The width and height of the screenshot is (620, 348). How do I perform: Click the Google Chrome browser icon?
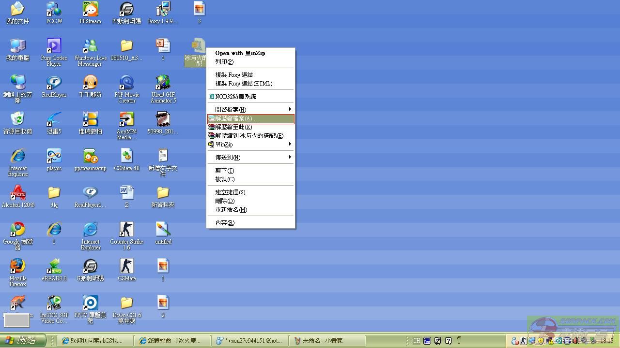pos(17,230)
